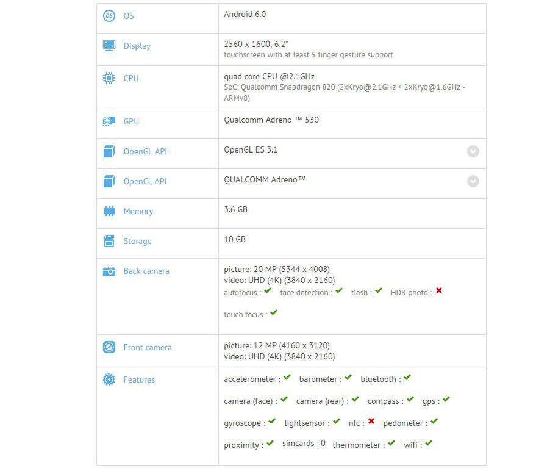Expand the QUALCOMM Adreno OpenCL row arrow
The width and height of the screenshot is (550, 471).
473,181
